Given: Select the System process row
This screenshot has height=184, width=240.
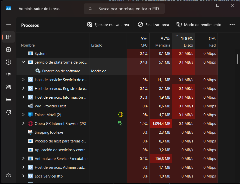Looking at the screenshot, I should tap(117, 53).
